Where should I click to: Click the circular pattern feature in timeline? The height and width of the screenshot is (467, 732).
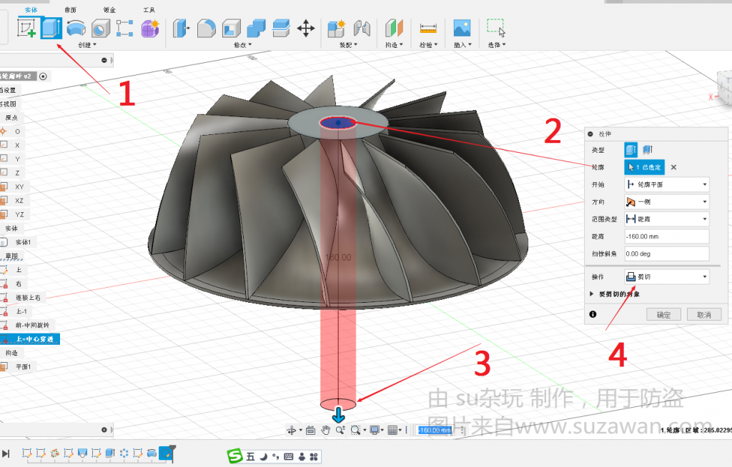tap(124, 453)
